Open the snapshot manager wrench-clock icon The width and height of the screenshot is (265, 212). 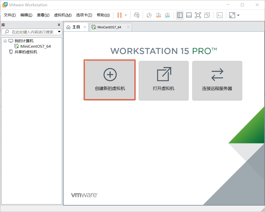[x=167, y=15]
